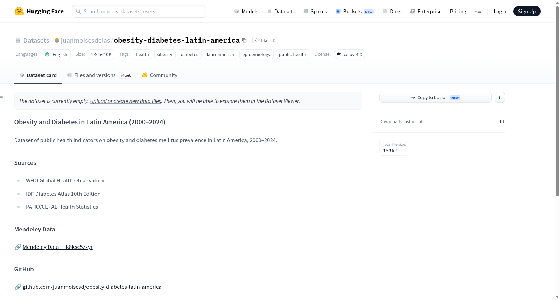Click the Sources section heading

point(25,163)
